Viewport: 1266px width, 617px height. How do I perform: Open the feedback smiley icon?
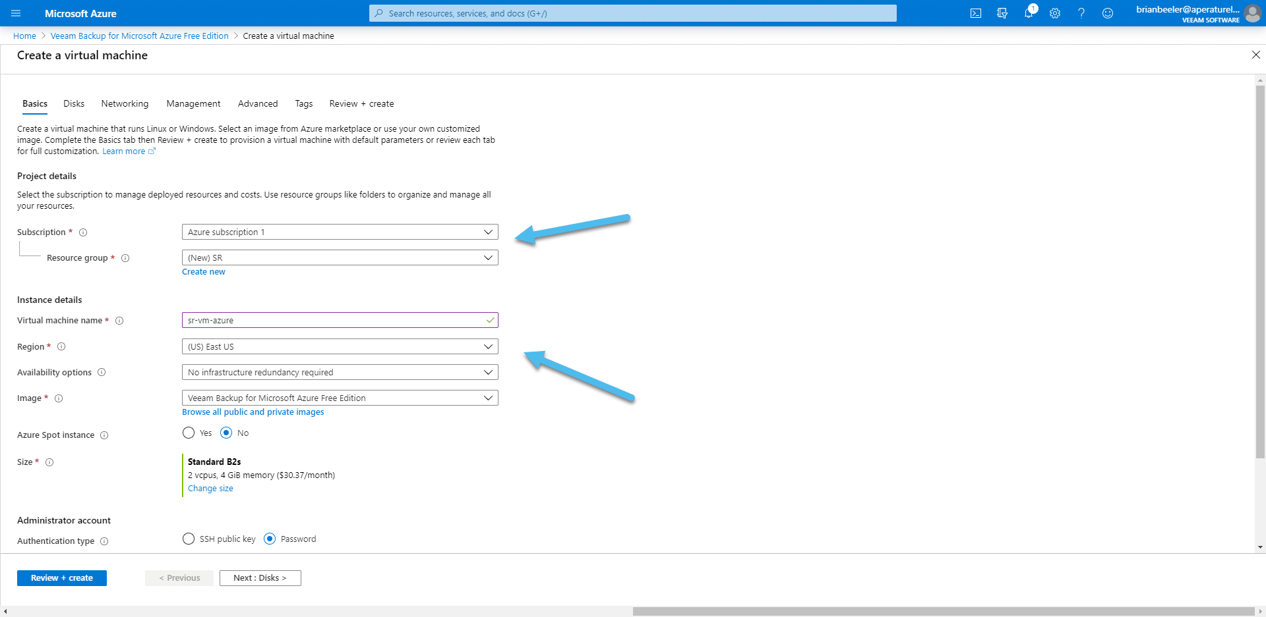1108,13
